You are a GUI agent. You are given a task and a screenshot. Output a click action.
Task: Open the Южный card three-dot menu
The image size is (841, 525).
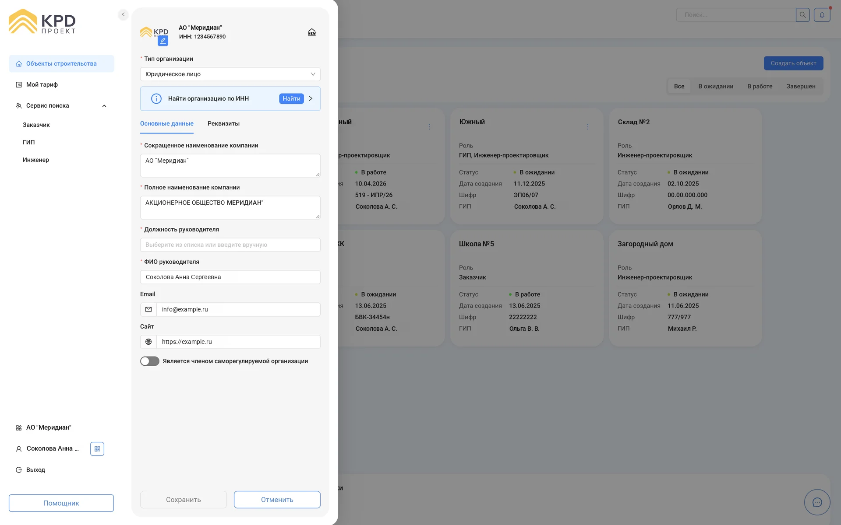(x=588, y=127)
